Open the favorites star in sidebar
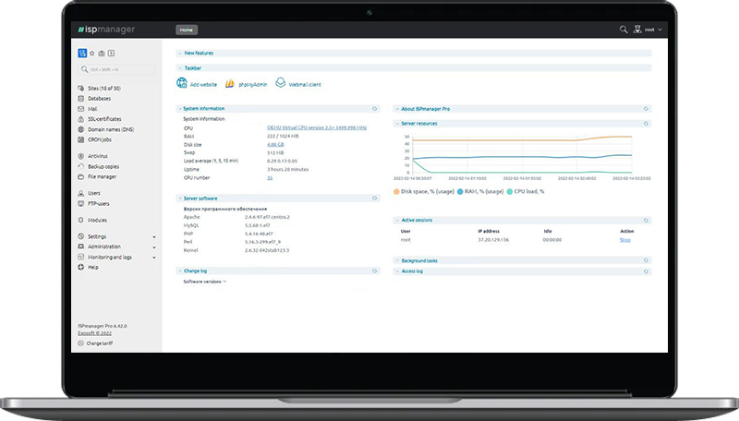The width and height of the screenshot is (739, 421). point(91,54)
